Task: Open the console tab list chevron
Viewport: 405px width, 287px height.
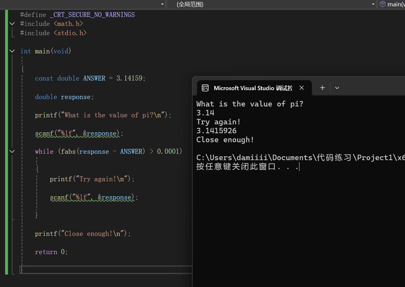Action: click(337, 88)
